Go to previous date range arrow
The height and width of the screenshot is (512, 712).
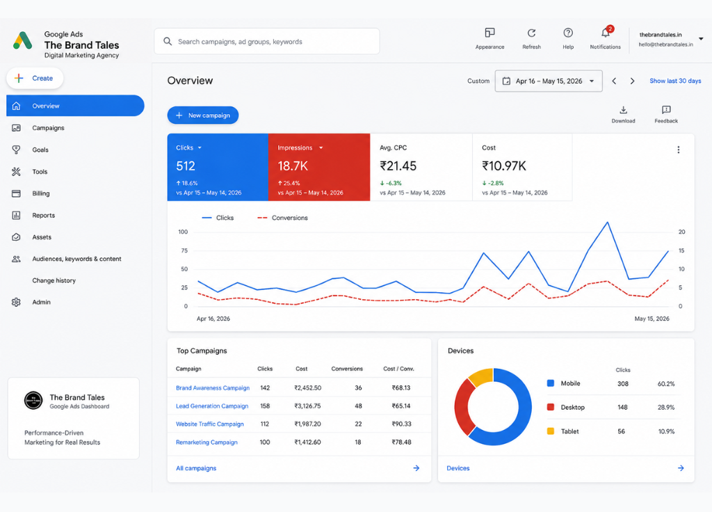click(x=614, y=81)
